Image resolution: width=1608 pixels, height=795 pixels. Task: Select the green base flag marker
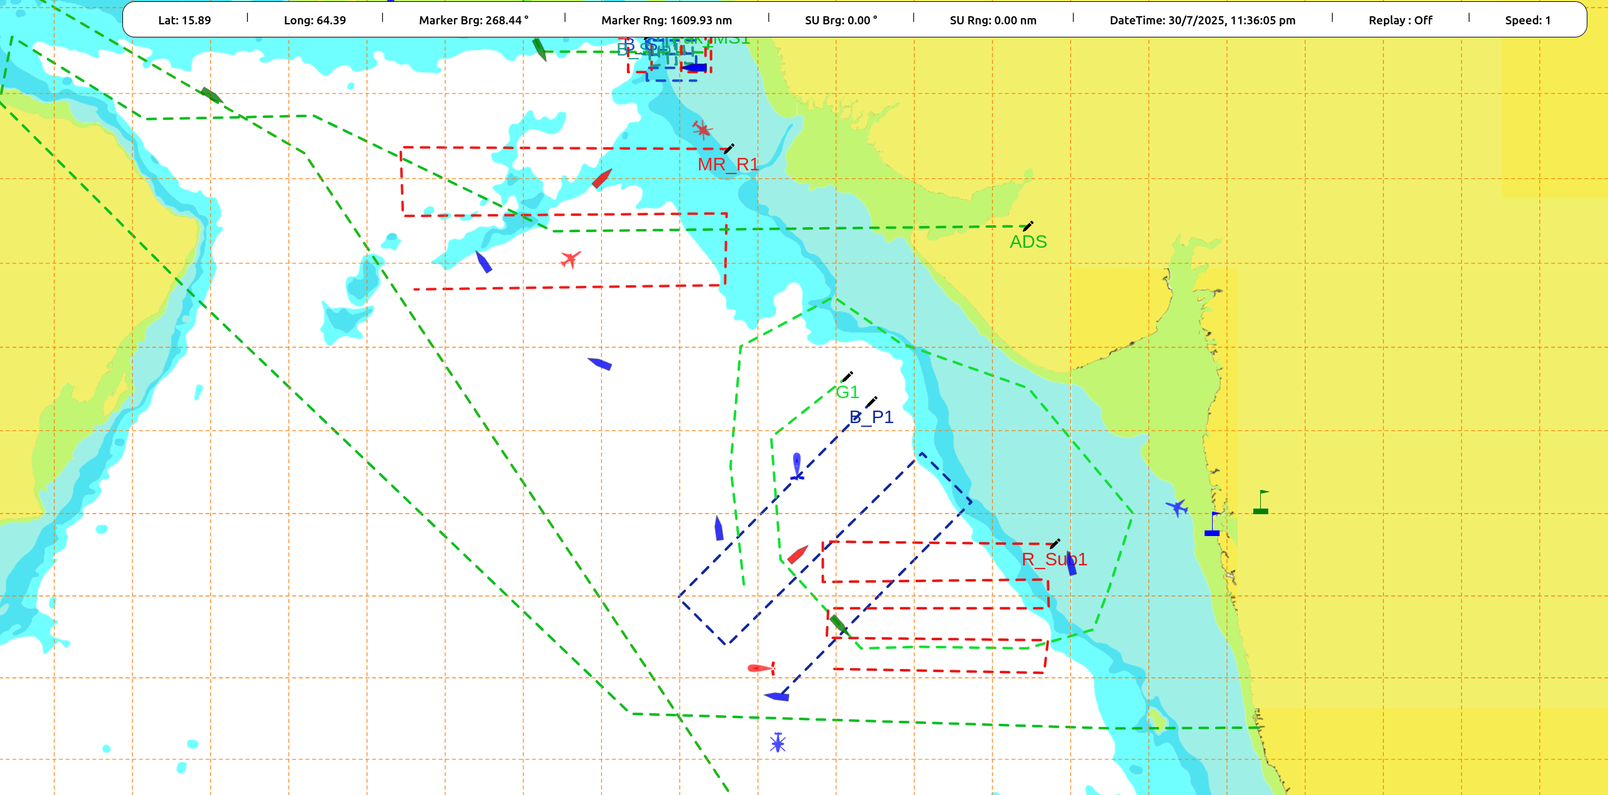(1261, 503)
